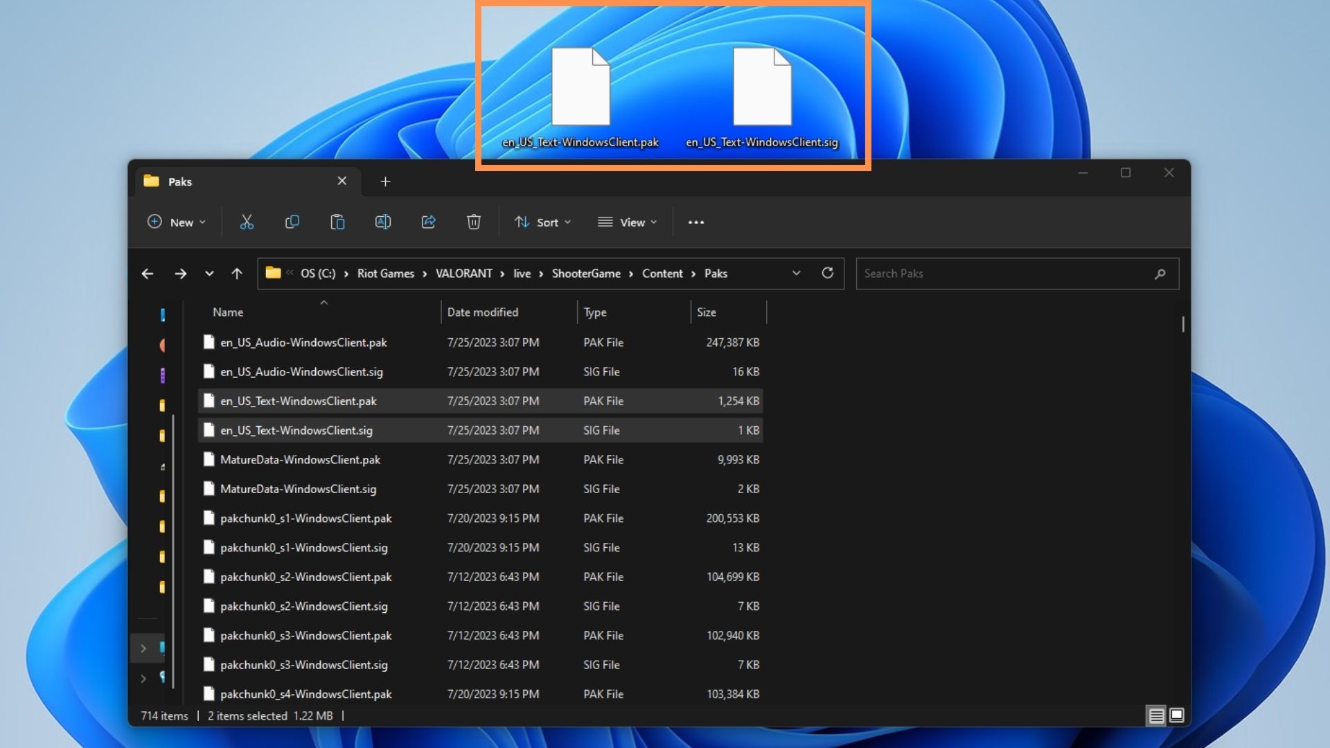This screenshot has width=1330, height=748.
Task: Select en_US_Audio-WindowsClient.sig file row
Action: (481, 372)
